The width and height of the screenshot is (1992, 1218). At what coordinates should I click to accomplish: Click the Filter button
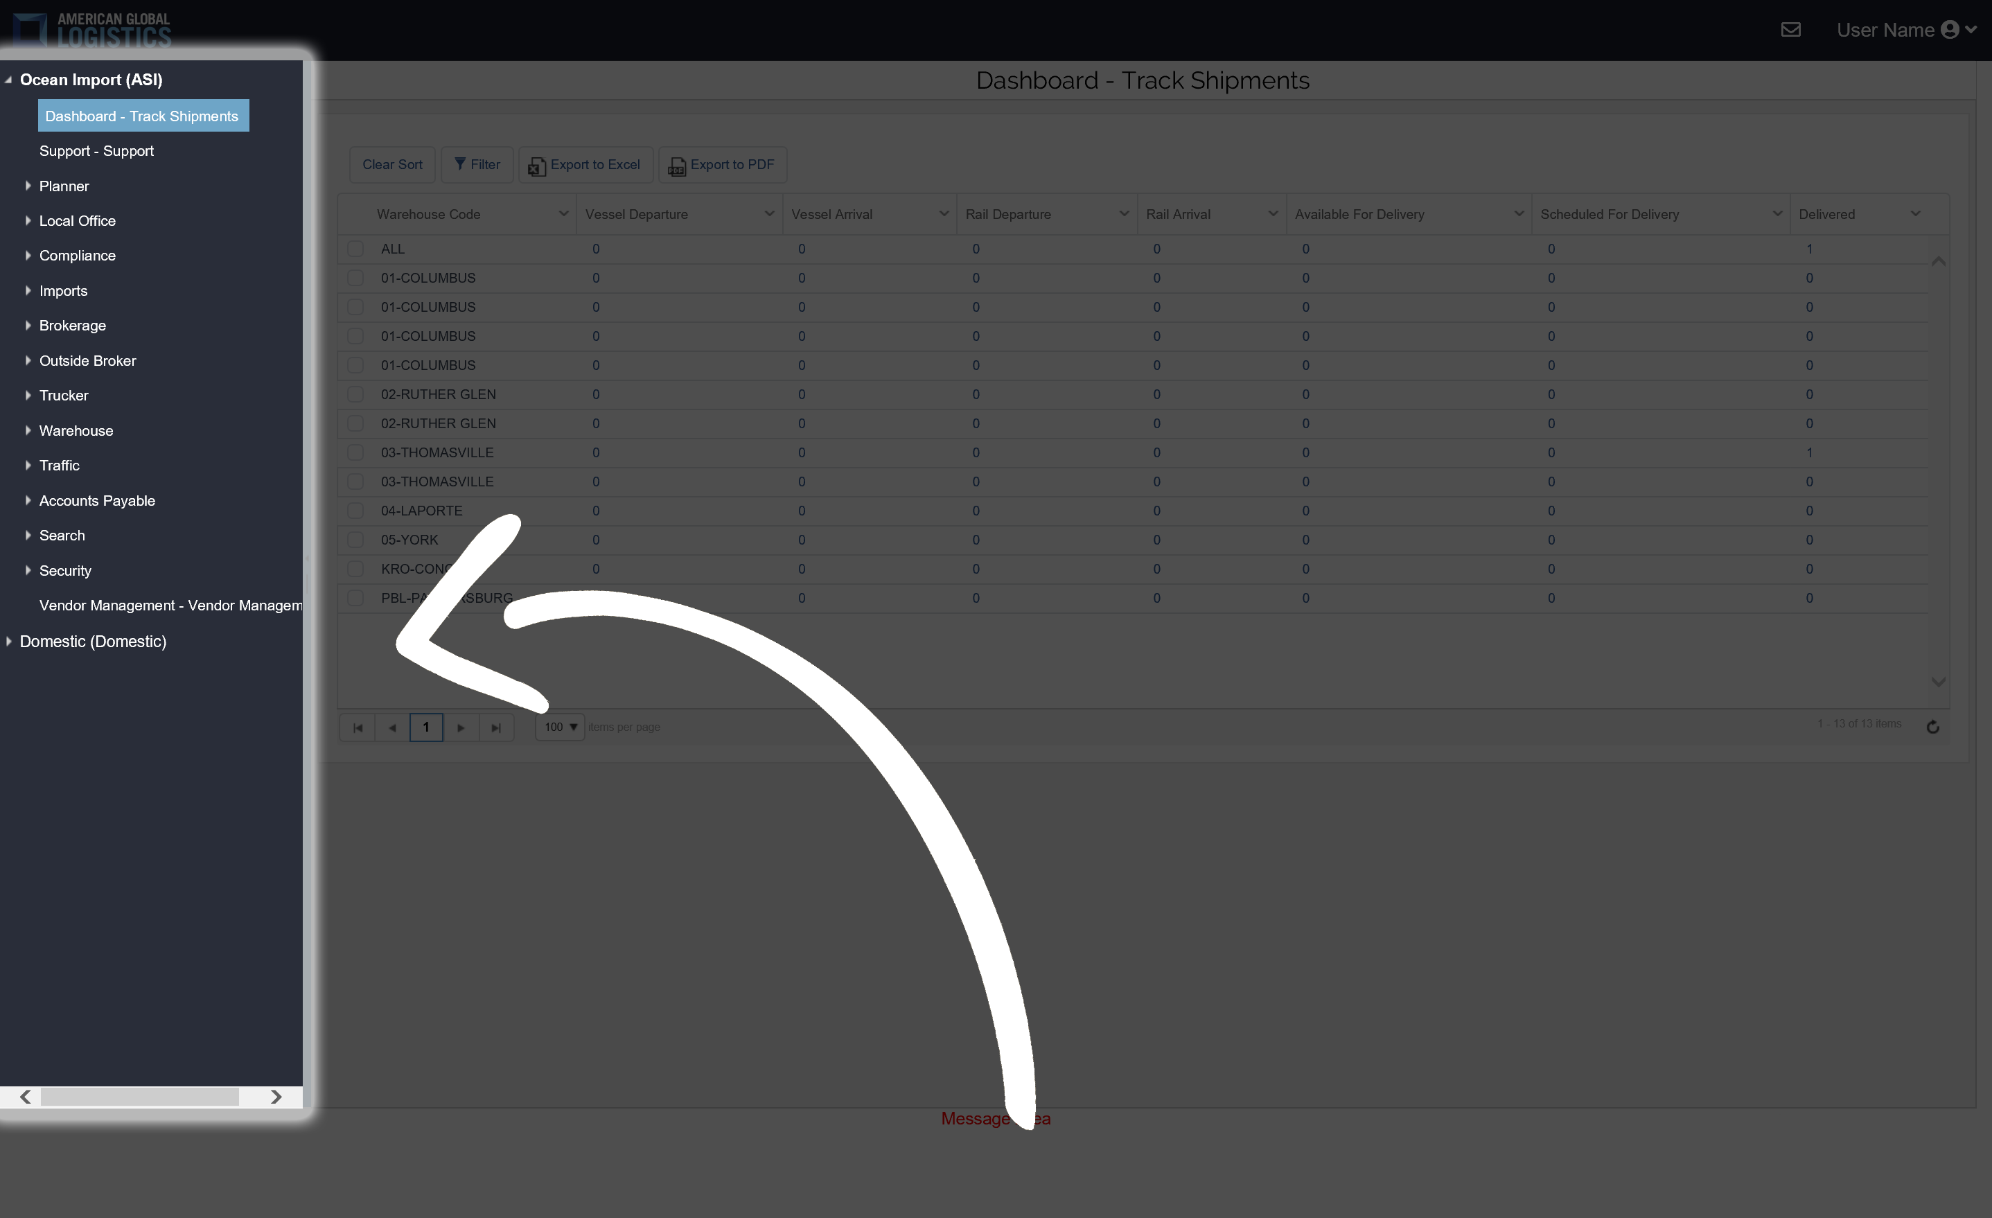tap(477, 165)
